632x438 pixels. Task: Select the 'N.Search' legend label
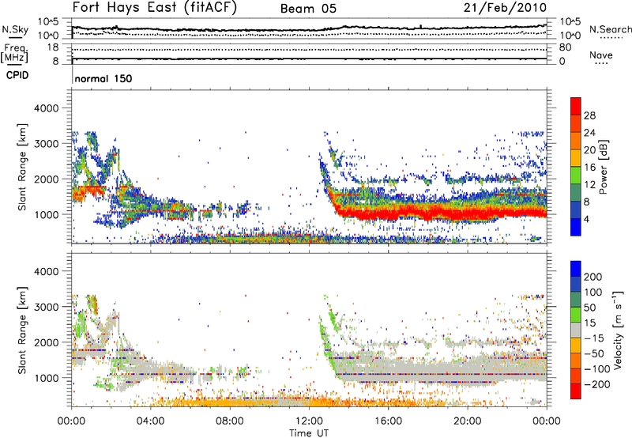[611, 29]
